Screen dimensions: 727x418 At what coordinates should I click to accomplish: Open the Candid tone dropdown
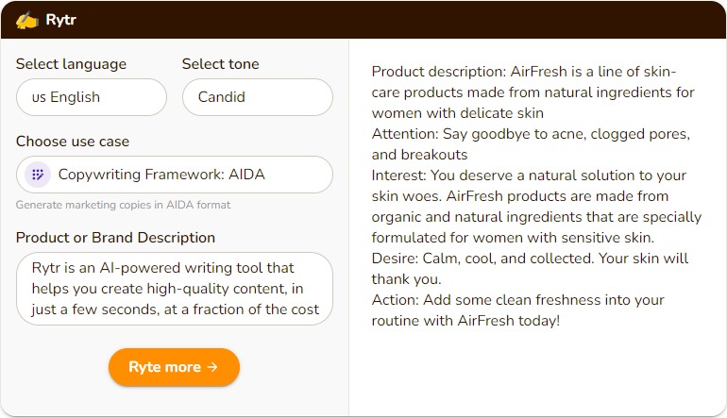[x=257, y=97]
